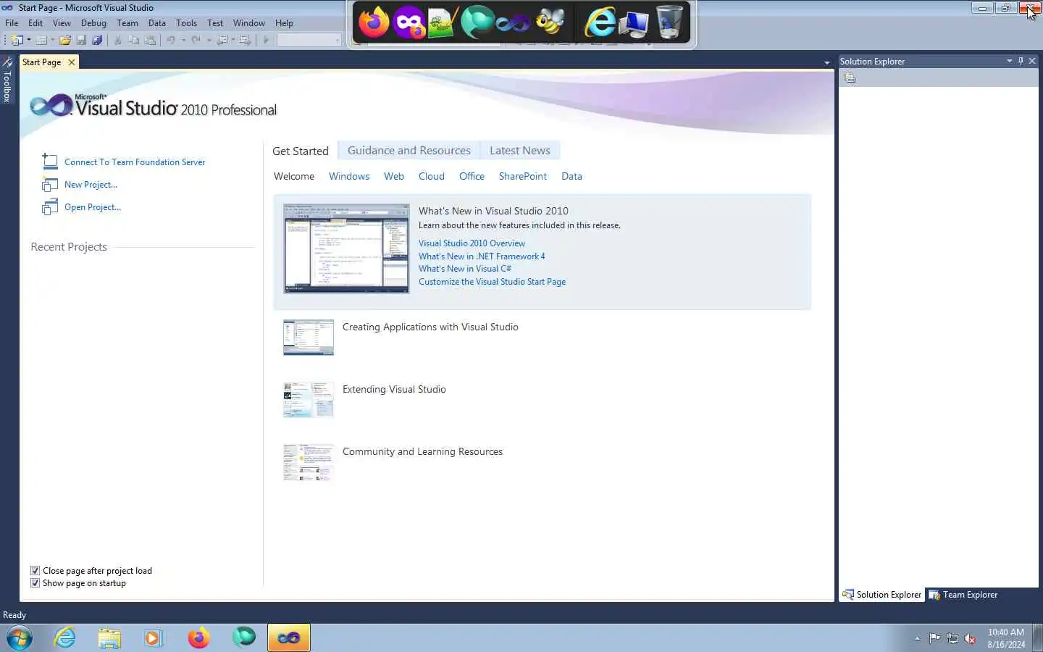
Task: Click the Save All toolbar icon
Action: point(97,41)
